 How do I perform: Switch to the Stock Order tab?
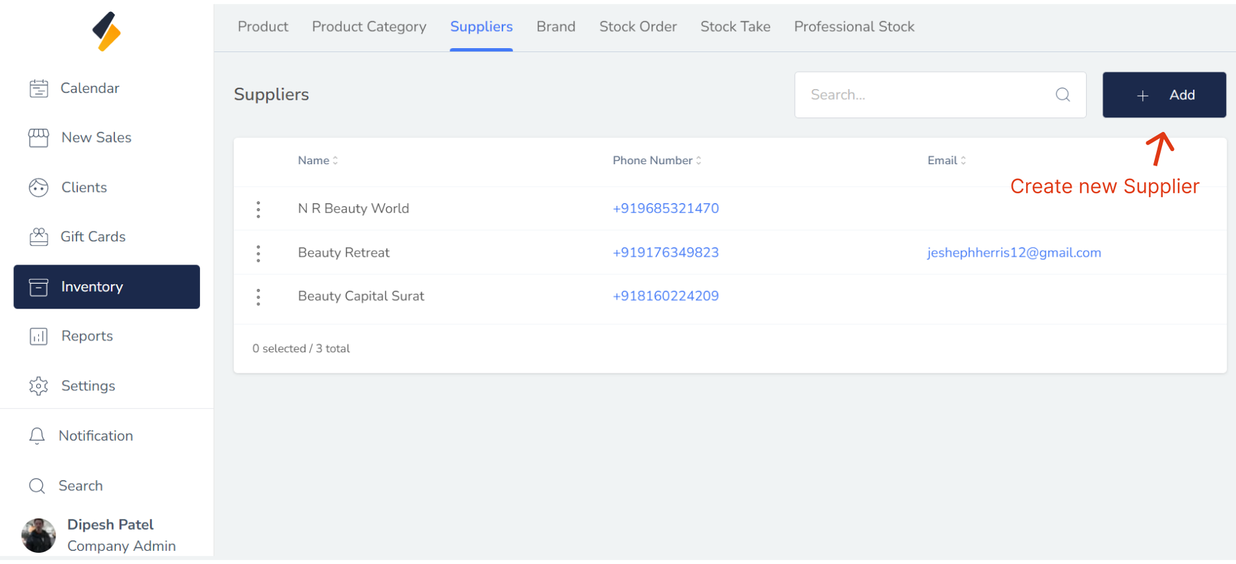[638, 27]
